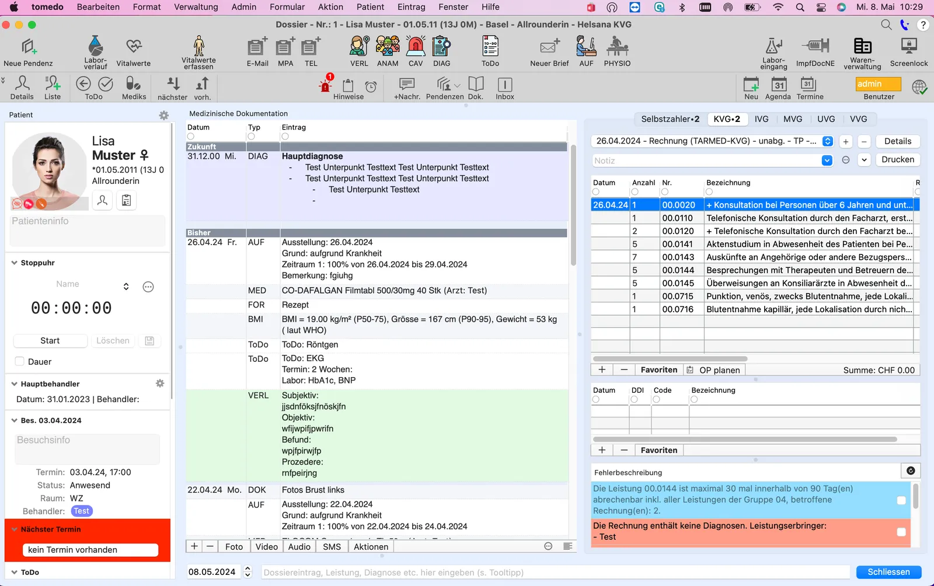This screenshot has width=934, height=586.
Task: Open the Hinweise warning icon
Action: coord(325,85)
